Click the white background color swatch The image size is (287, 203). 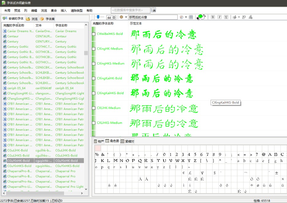tap(203, 18)
